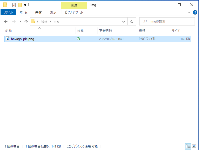Open the Customize Quick Access Toolbar dropdown
199x150 pixels.
pos(25,5)
